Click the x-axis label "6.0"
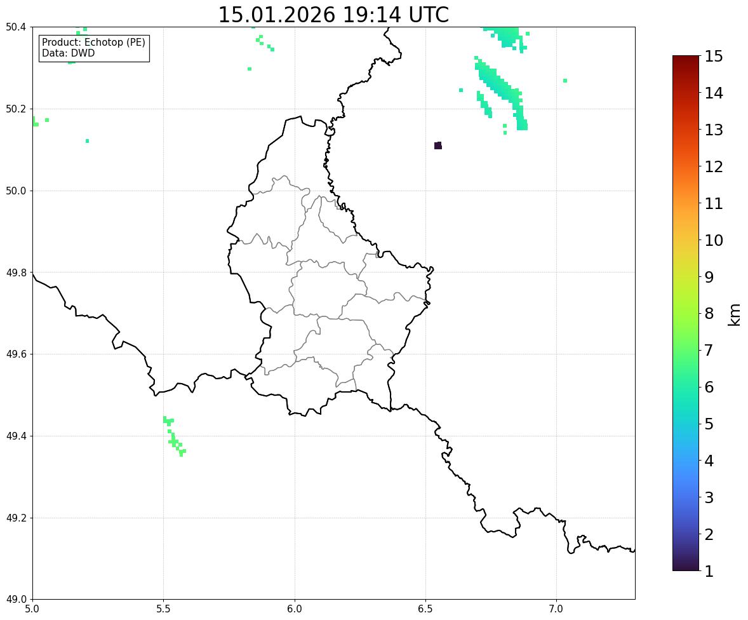The height and width of the screenshot is (620, 748). [295, 609]
